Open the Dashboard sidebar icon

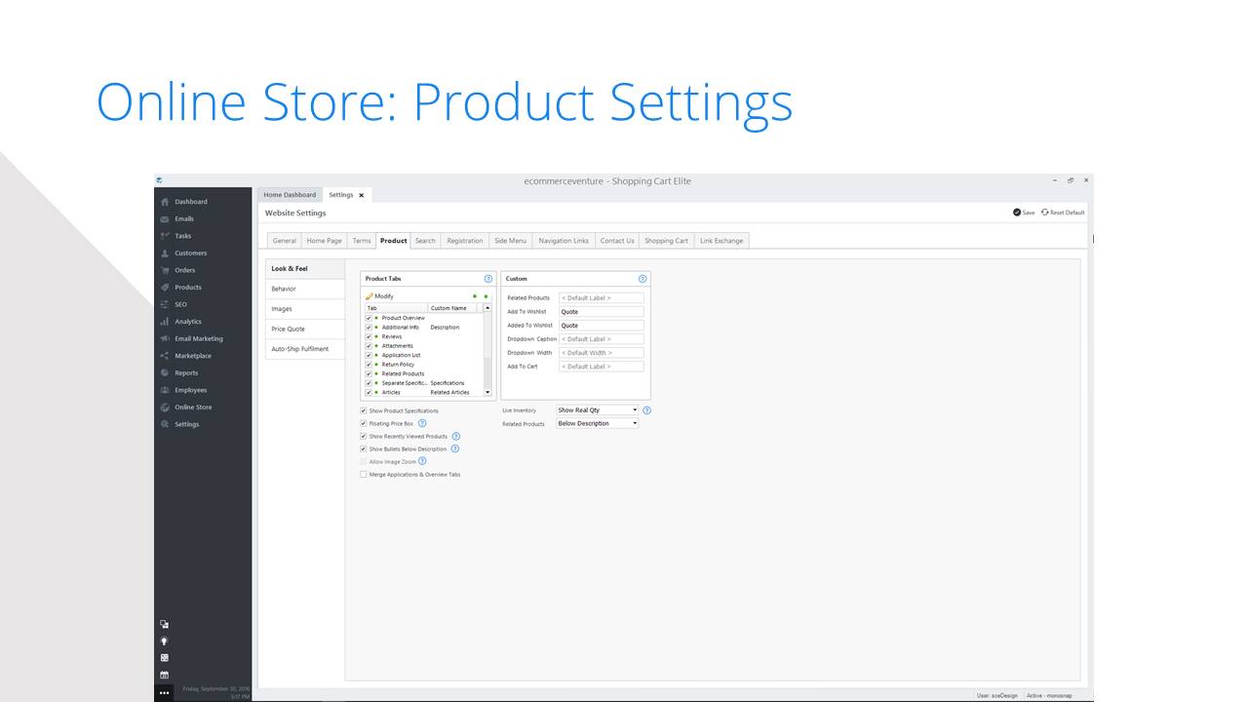(165, 202)
